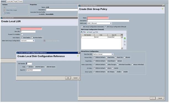Click help icon in Local Disk Reference dialog
Image resolution: width=169 pixels, height=103 pixels.
[x=78, y=56]
